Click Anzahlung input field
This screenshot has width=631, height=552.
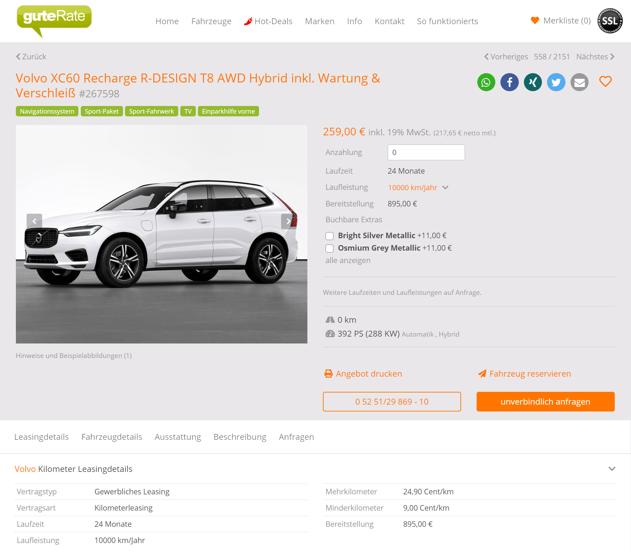point(426,152)
